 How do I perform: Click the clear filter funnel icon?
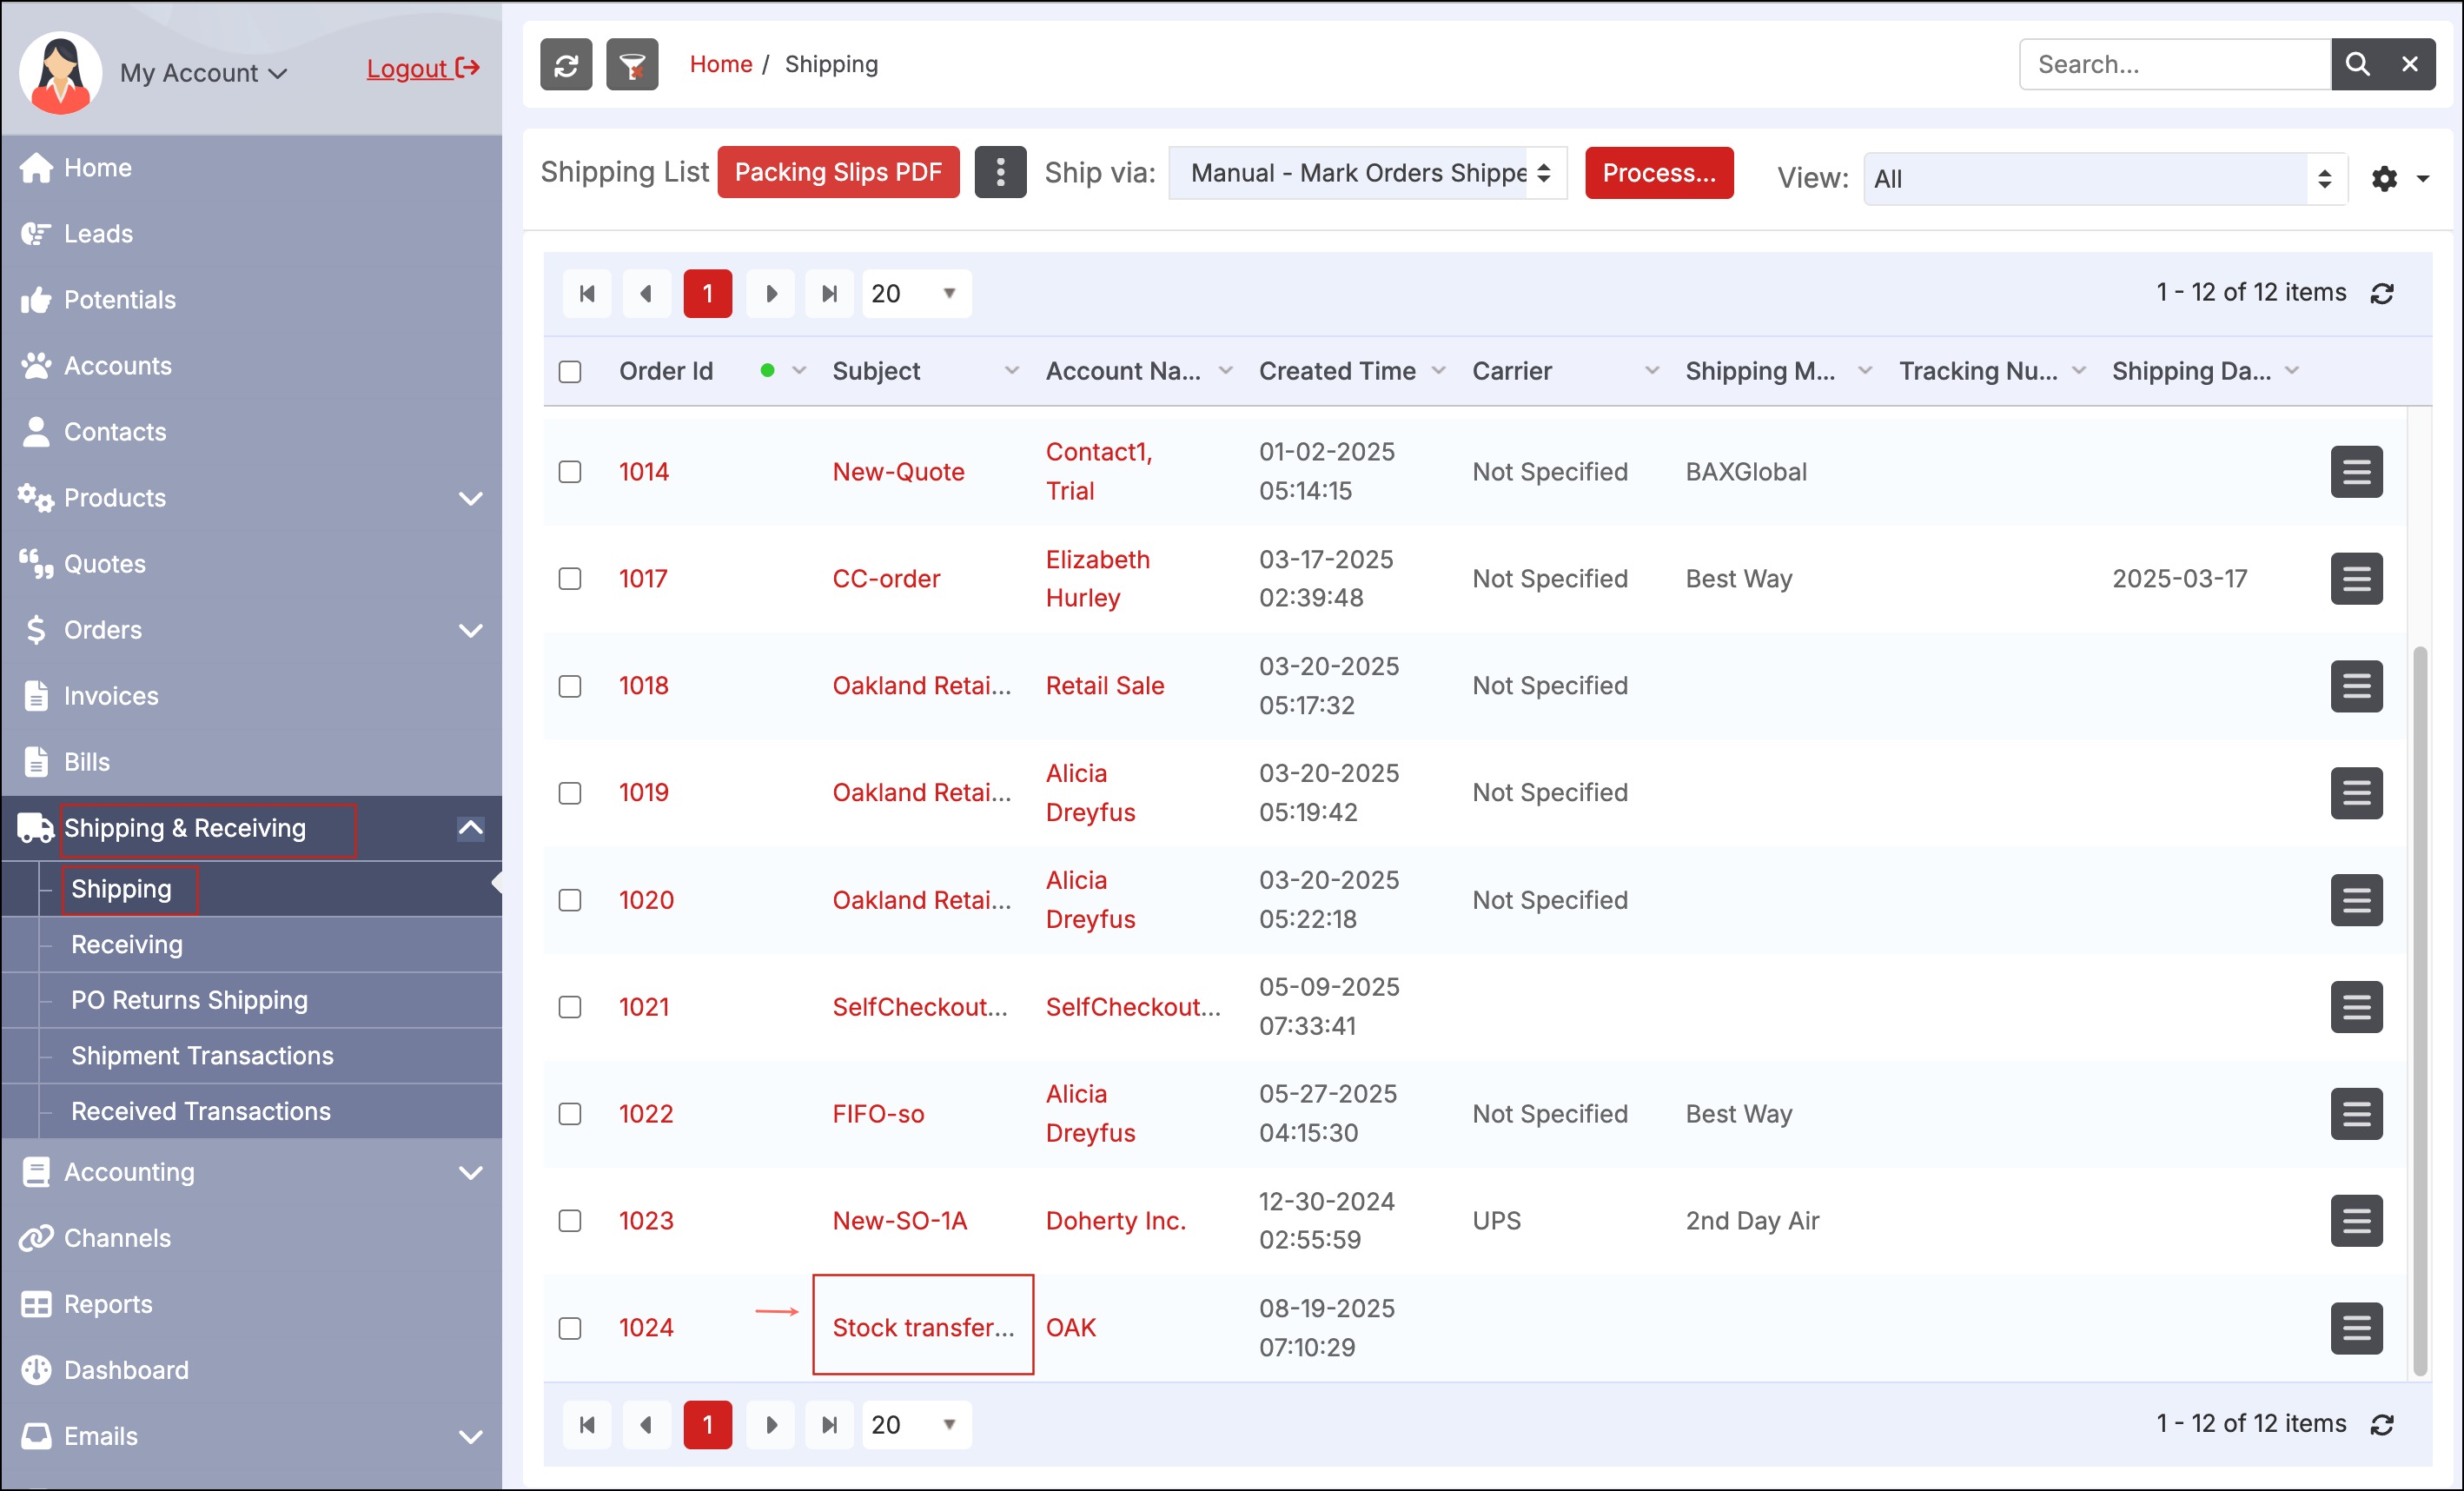(632, 65)
